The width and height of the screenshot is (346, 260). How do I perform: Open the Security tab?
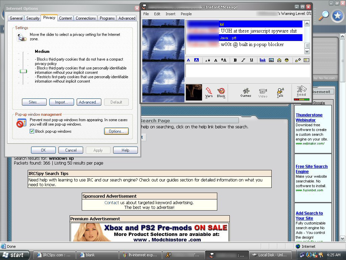[33, 18]
